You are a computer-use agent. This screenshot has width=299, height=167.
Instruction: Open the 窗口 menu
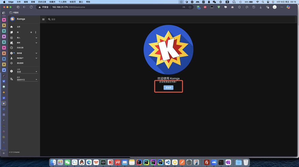pyautogui.click(x=81, y=2)
